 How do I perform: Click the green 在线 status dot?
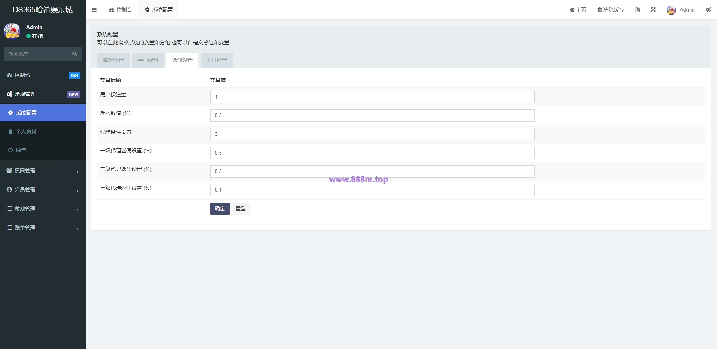[28, 36]
